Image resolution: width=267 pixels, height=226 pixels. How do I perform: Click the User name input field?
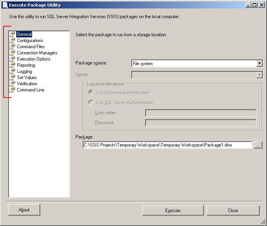point(200,113)
